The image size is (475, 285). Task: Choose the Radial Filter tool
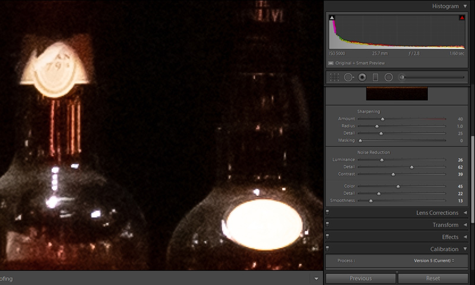click(x=388, y=77)
